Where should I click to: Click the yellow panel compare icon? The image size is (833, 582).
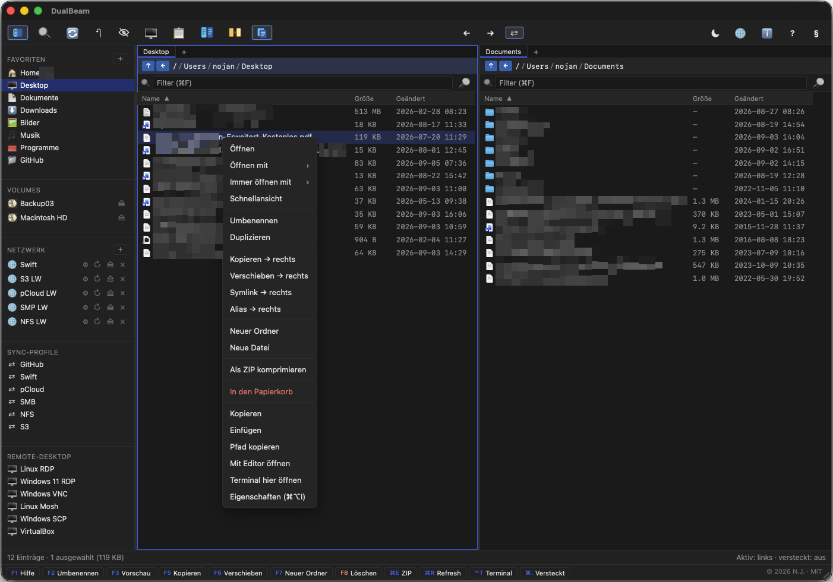[x=235, y=33]
